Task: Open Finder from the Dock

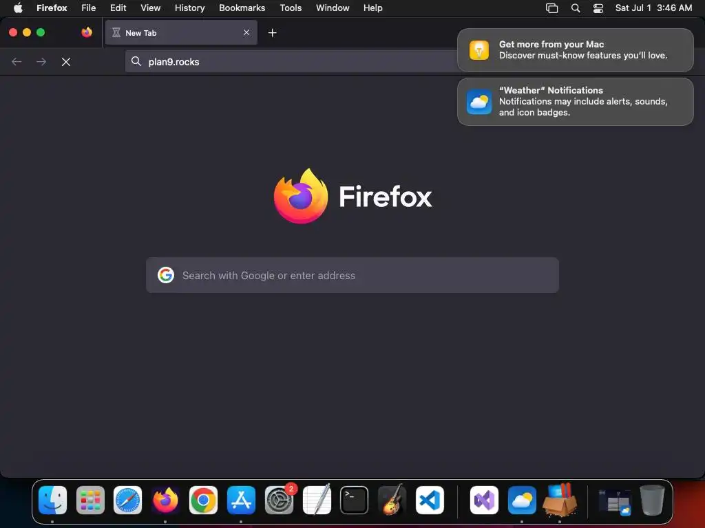Action: (52, 500)
